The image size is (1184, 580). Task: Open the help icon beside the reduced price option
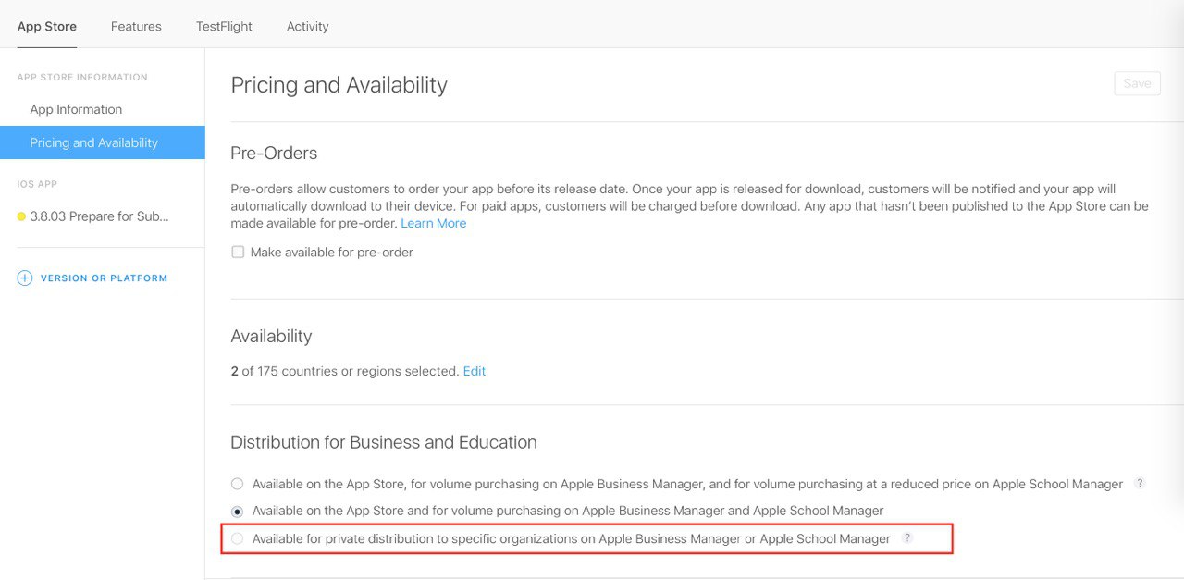coord(1140,483)
